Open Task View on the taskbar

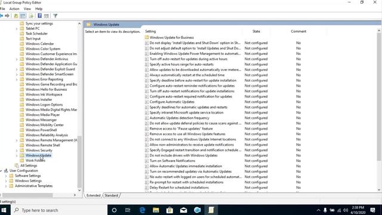pos(128,210)
